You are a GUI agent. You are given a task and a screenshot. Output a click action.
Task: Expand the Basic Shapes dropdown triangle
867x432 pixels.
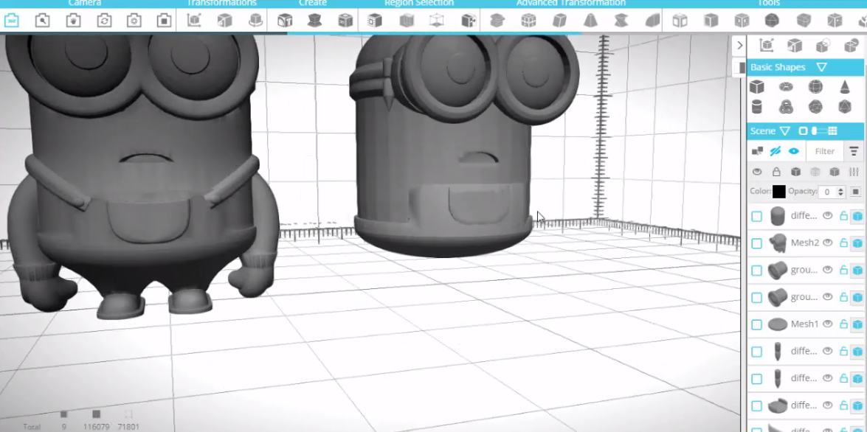pos(822,67)
